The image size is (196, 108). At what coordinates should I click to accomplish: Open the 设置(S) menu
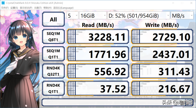pos(14,8)
